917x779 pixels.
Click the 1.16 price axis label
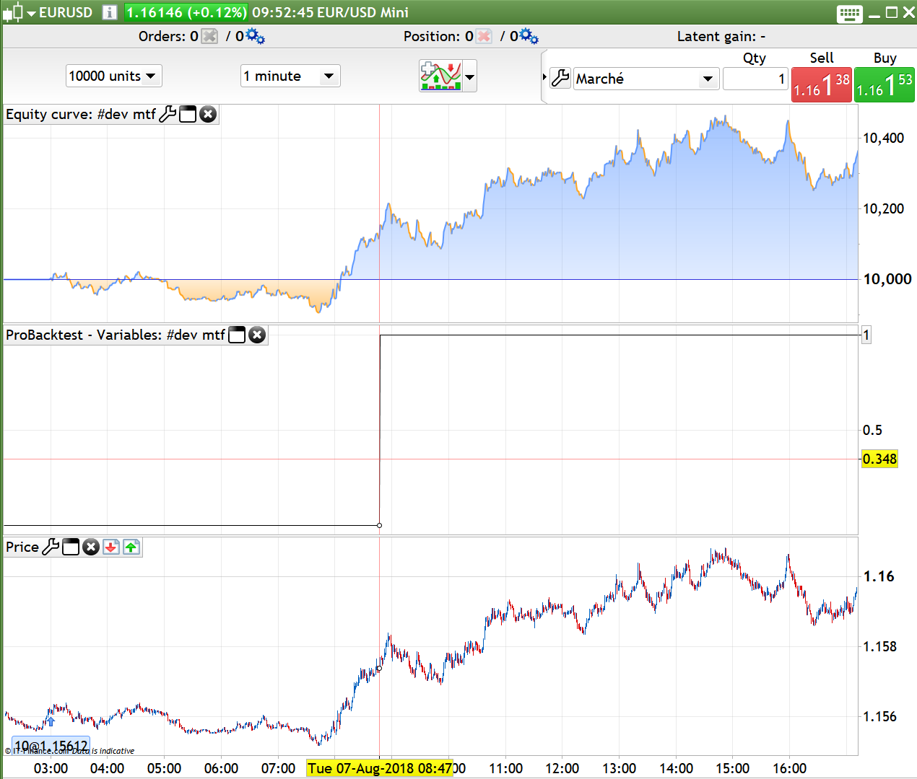[879, 576]
